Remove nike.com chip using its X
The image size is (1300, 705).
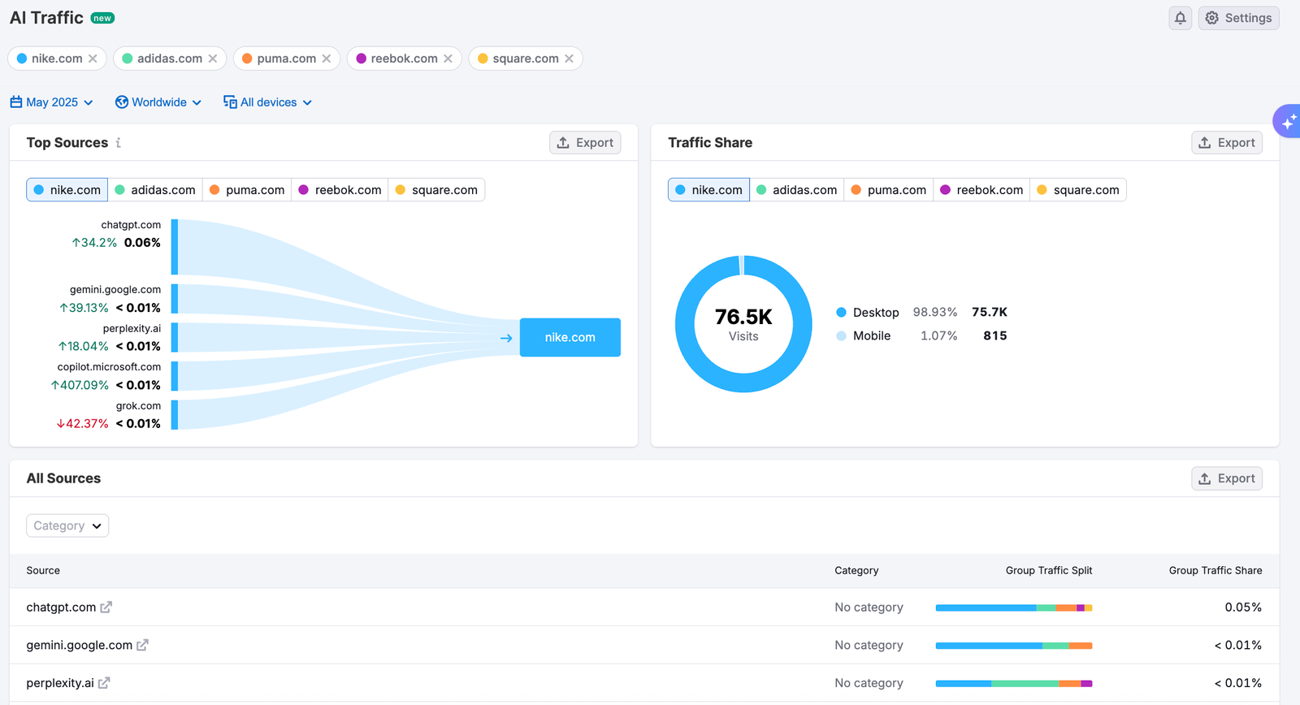coord(93,58)
